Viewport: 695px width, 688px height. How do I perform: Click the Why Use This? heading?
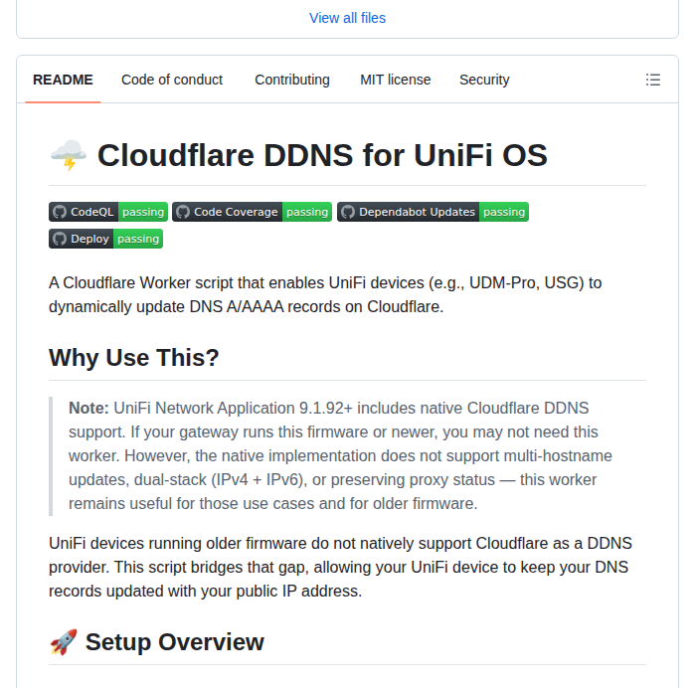click(134, 357)
